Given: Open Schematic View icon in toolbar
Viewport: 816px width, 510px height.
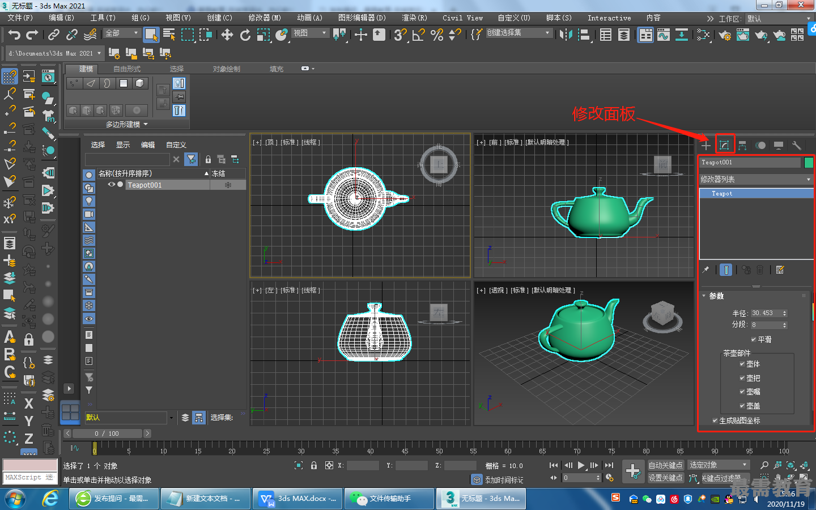Looking at the screenshot, I should point(682,35).
